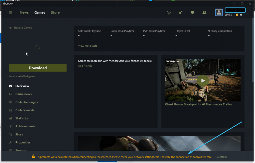Click the sidebar Store cart icon
255x163 pixels.
[x=10, y=134]
